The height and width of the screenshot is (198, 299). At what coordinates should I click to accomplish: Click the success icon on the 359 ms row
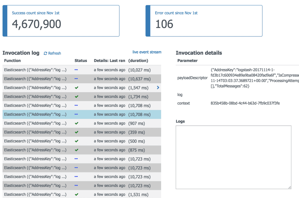tap(76, 132)
